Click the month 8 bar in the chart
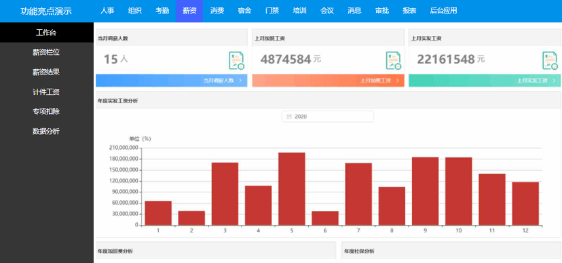 pos(392,206)
